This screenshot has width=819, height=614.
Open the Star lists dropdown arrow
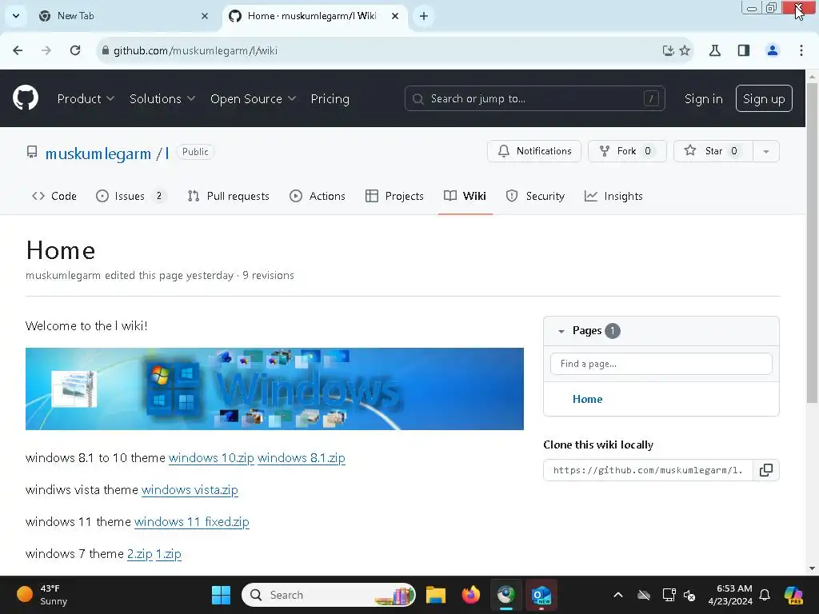(766, 151)
